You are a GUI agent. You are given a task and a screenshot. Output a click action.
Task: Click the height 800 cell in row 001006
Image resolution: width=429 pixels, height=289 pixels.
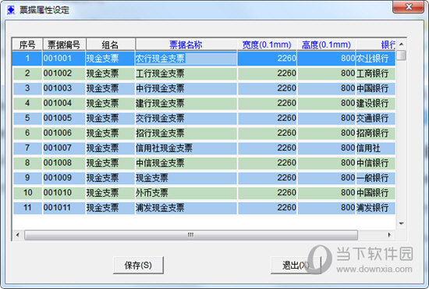pos(327,133)
